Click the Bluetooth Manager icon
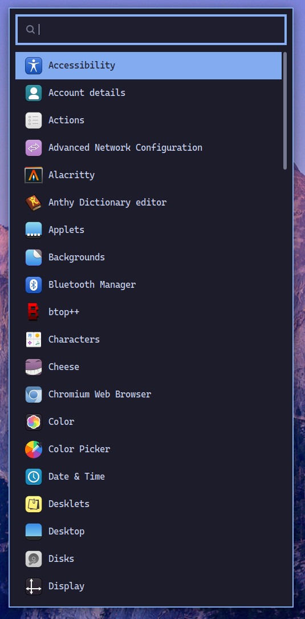This screenshot has width=305, height=619. coord(34,284)
